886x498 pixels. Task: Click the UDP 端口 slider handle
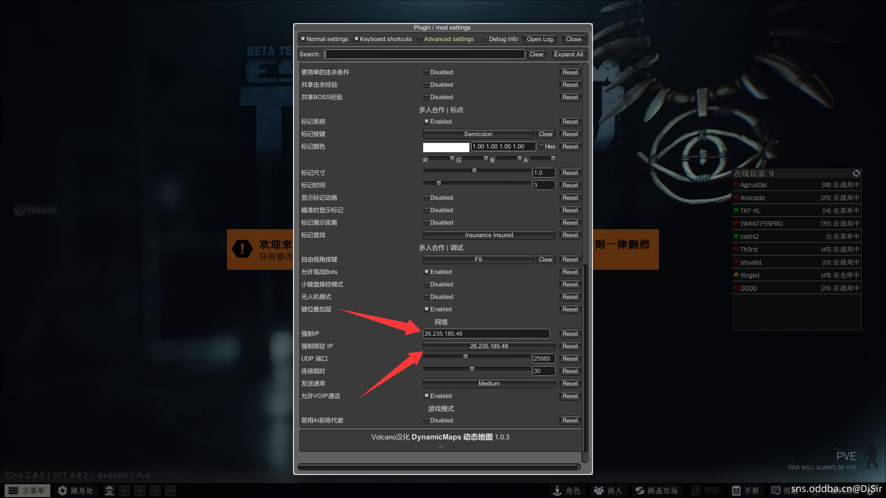[466, 356]
